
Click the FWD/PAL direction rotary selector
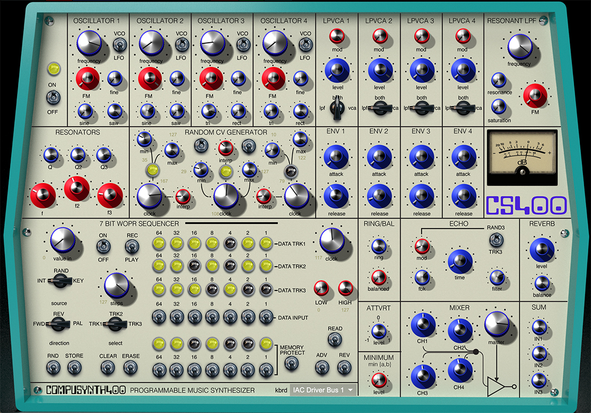[58, 324]
